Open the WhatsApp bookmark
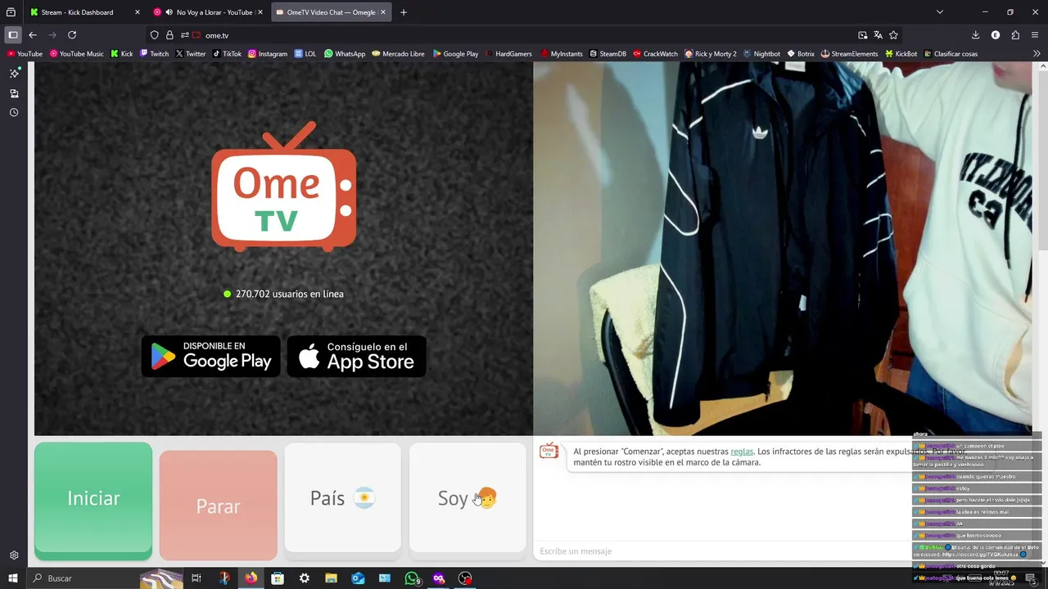This screenshot has height=589, width=1048. 345,54
